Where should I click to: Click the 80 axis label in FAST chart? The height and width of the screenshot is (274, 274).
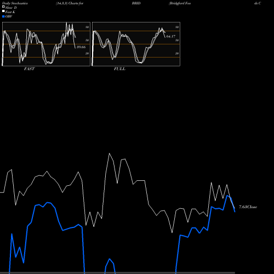87,27
